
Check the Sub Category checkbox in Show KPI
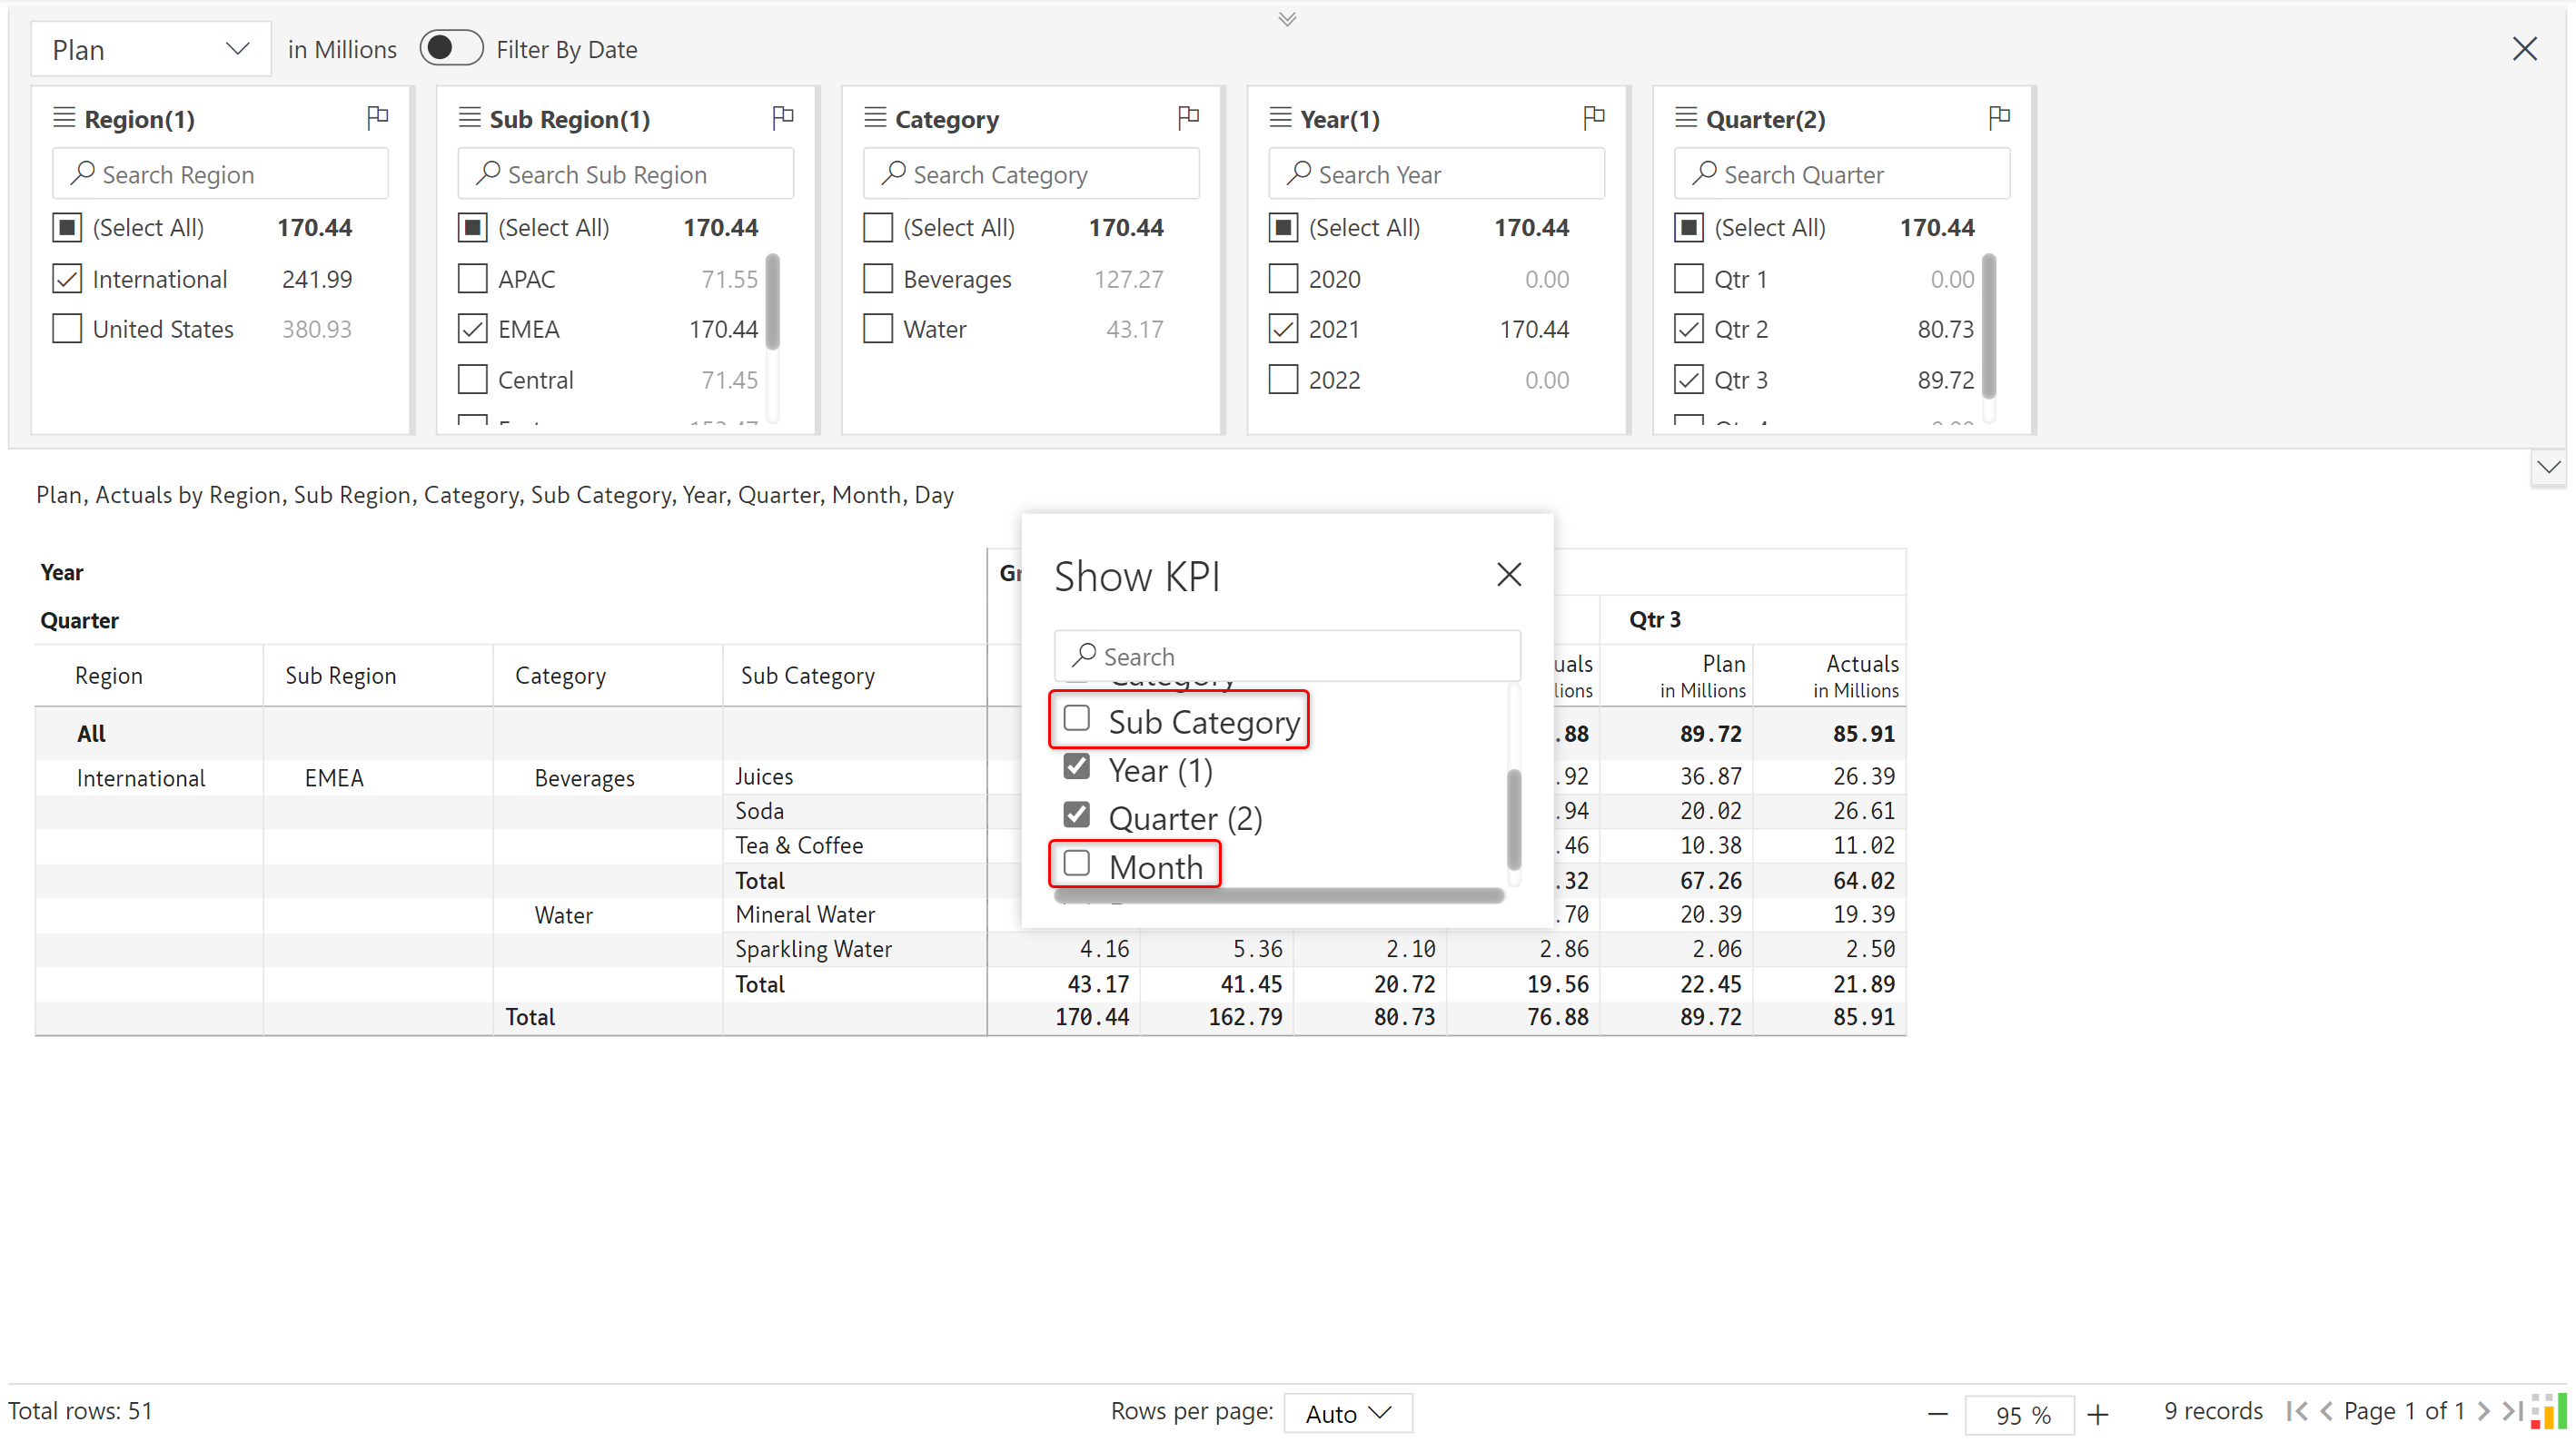1076,719
